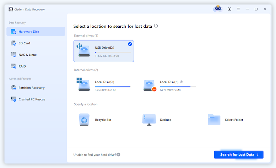The image size is (276, 168).
Task: Open the Select Folder icon
Action: point(214,120)
